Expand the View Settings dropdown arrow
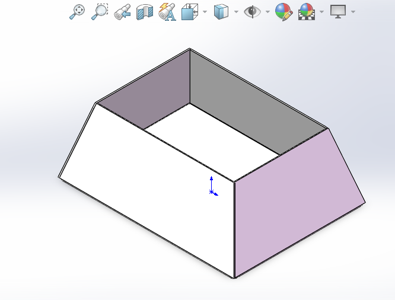The width and height of the screenshot is (395, 300). 353,12
